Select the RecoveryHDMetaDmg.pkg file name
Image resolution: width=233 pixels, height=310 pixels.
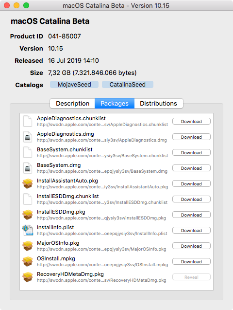point(70,274)
